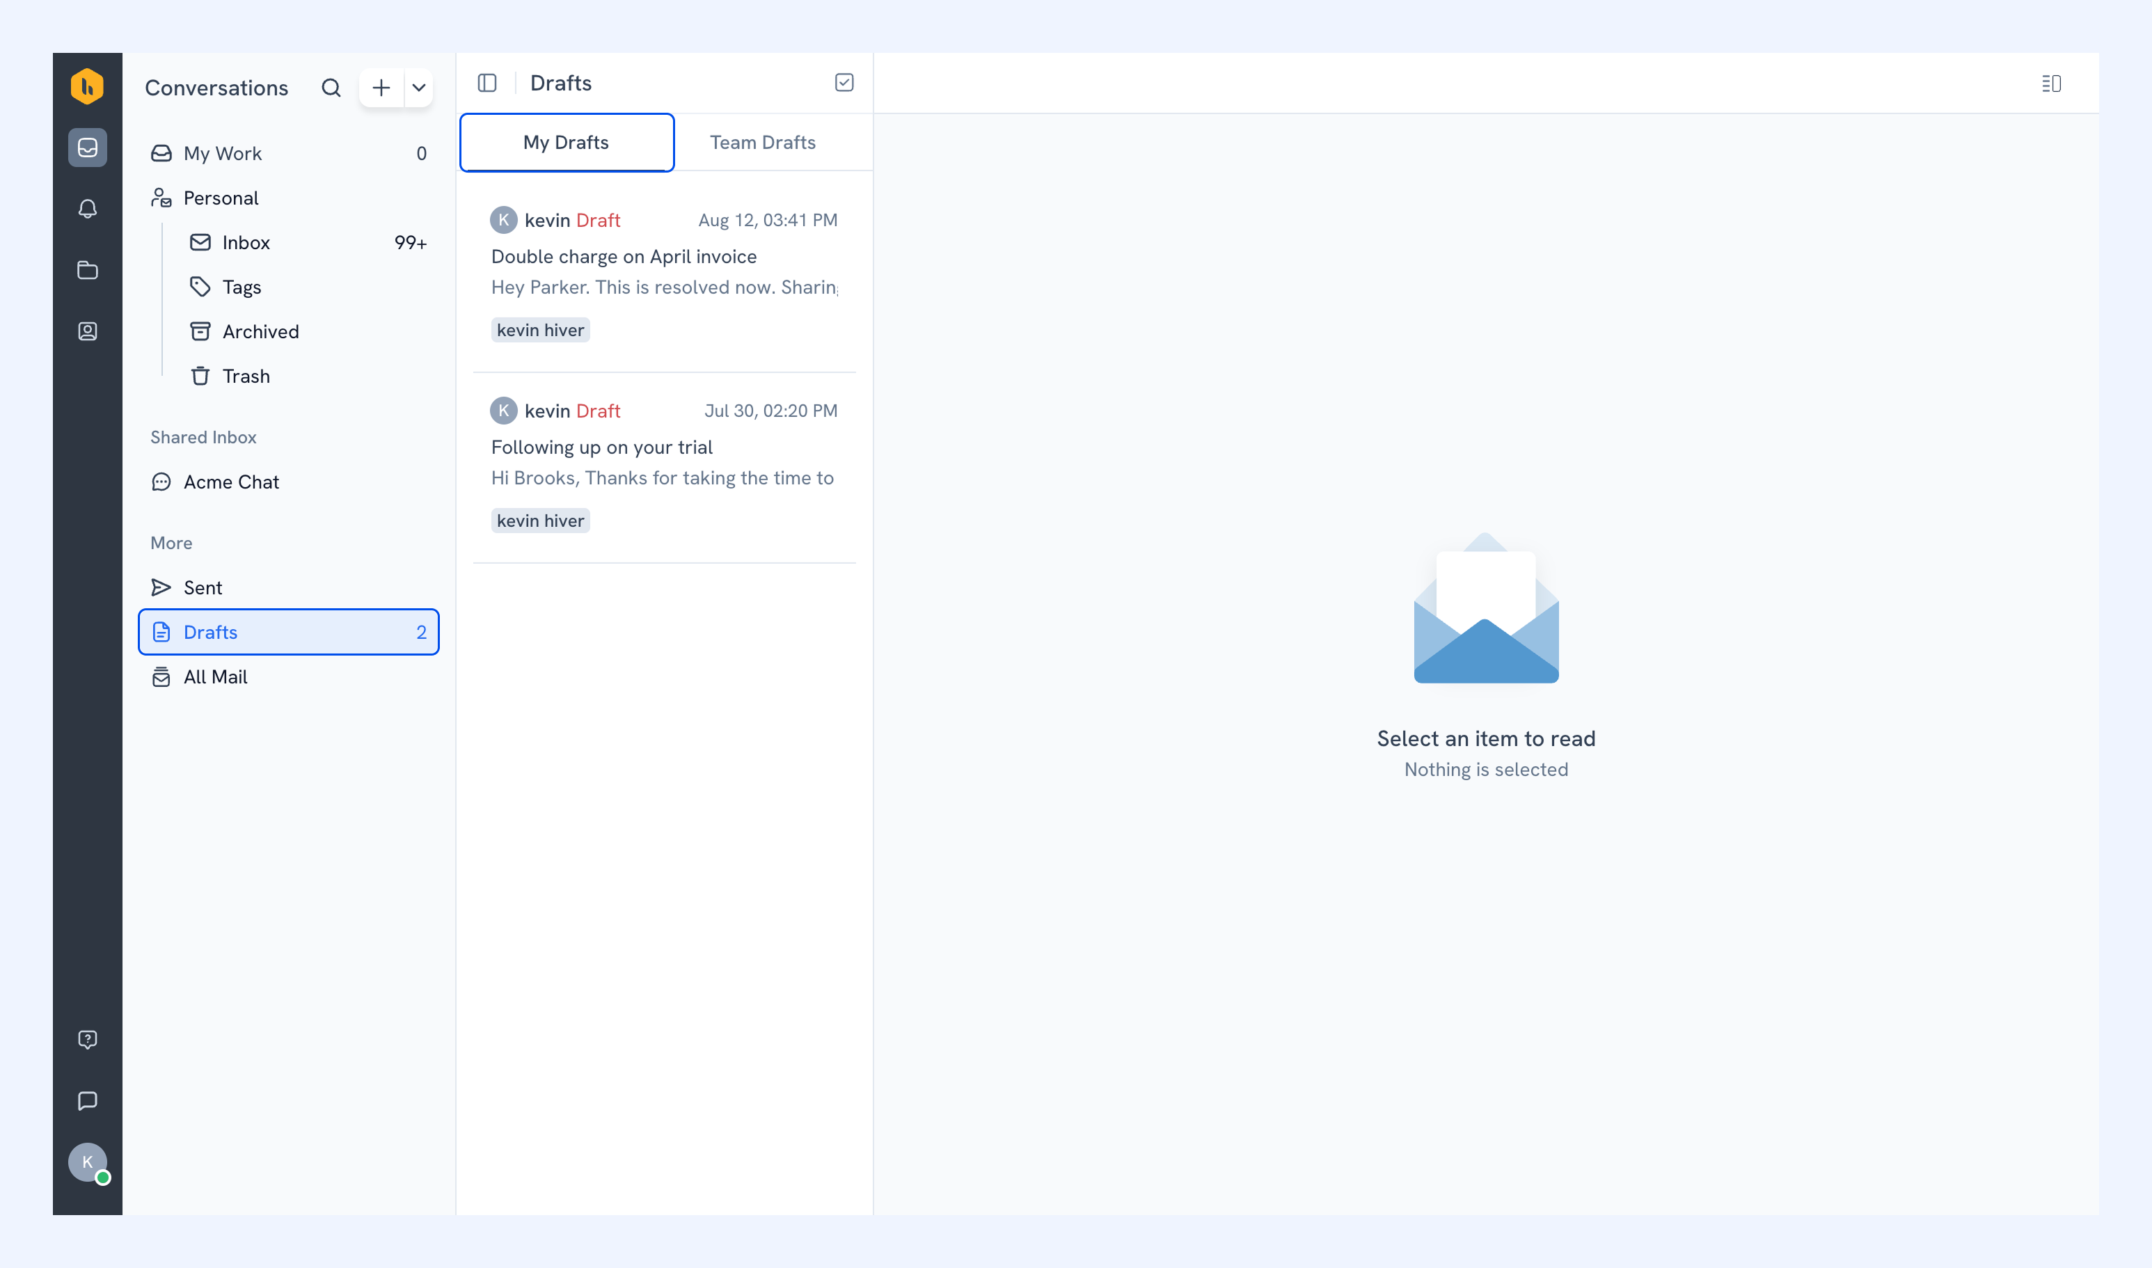This screenshot has width=2152, height=1268.
Task: Open the chat bubble icon at bottom
Action: (x=87, y=1100)
